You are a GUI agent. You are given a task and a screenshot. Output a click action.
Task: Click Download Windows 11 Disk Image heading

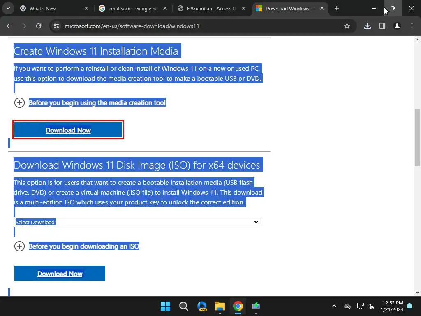pos(137,165)
